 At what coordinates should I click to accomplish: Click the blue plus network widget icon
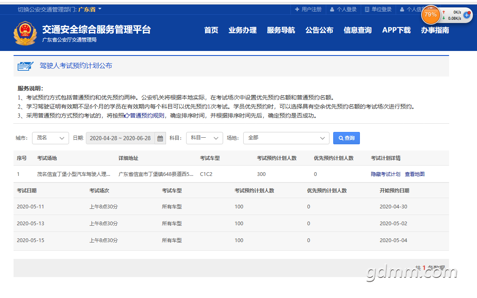click(x=467, y=15)
